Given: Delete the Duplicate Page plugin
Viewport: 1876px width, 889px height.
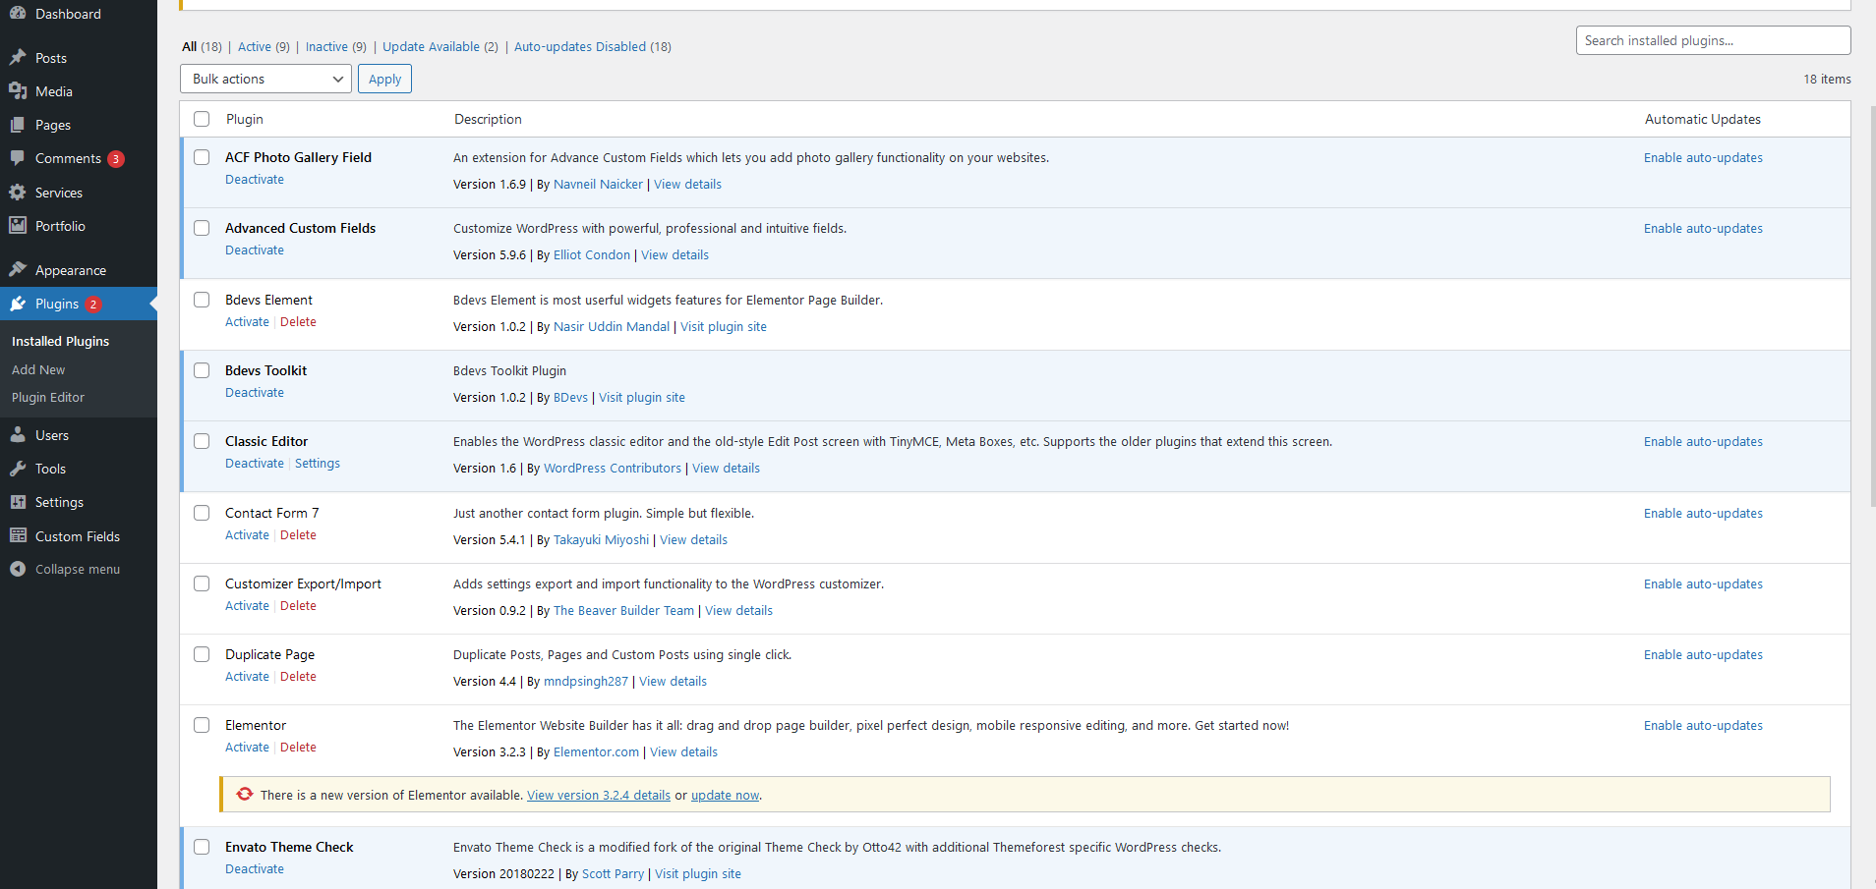Looking at the screenshot, I should [298, 676].
